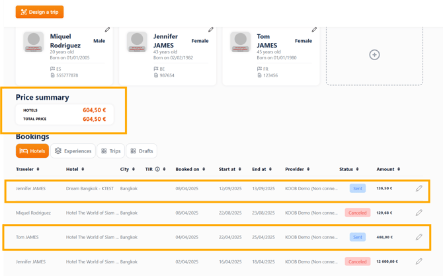The image size is (443, 276).
Task: Switch to the Hotels tab
Action: (x=32, y=151)
